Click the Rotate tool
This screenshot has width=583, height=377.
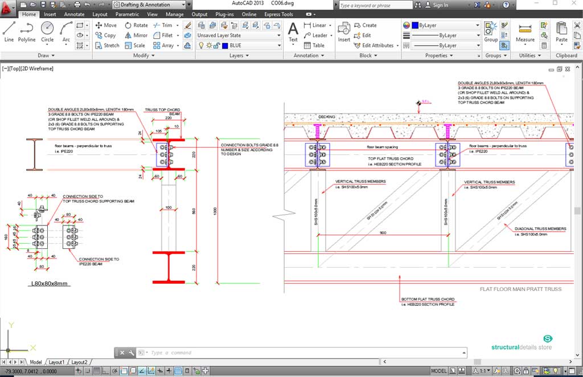click(137, 25)
